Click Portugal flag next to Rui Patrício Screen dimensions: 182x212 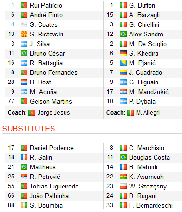tap(24, 5)
